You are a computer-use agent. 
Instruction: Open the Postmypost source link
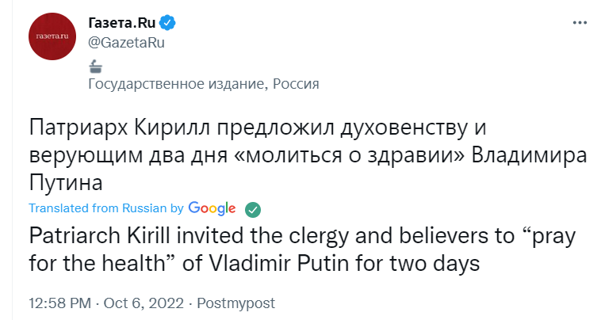tap(235, 303)
